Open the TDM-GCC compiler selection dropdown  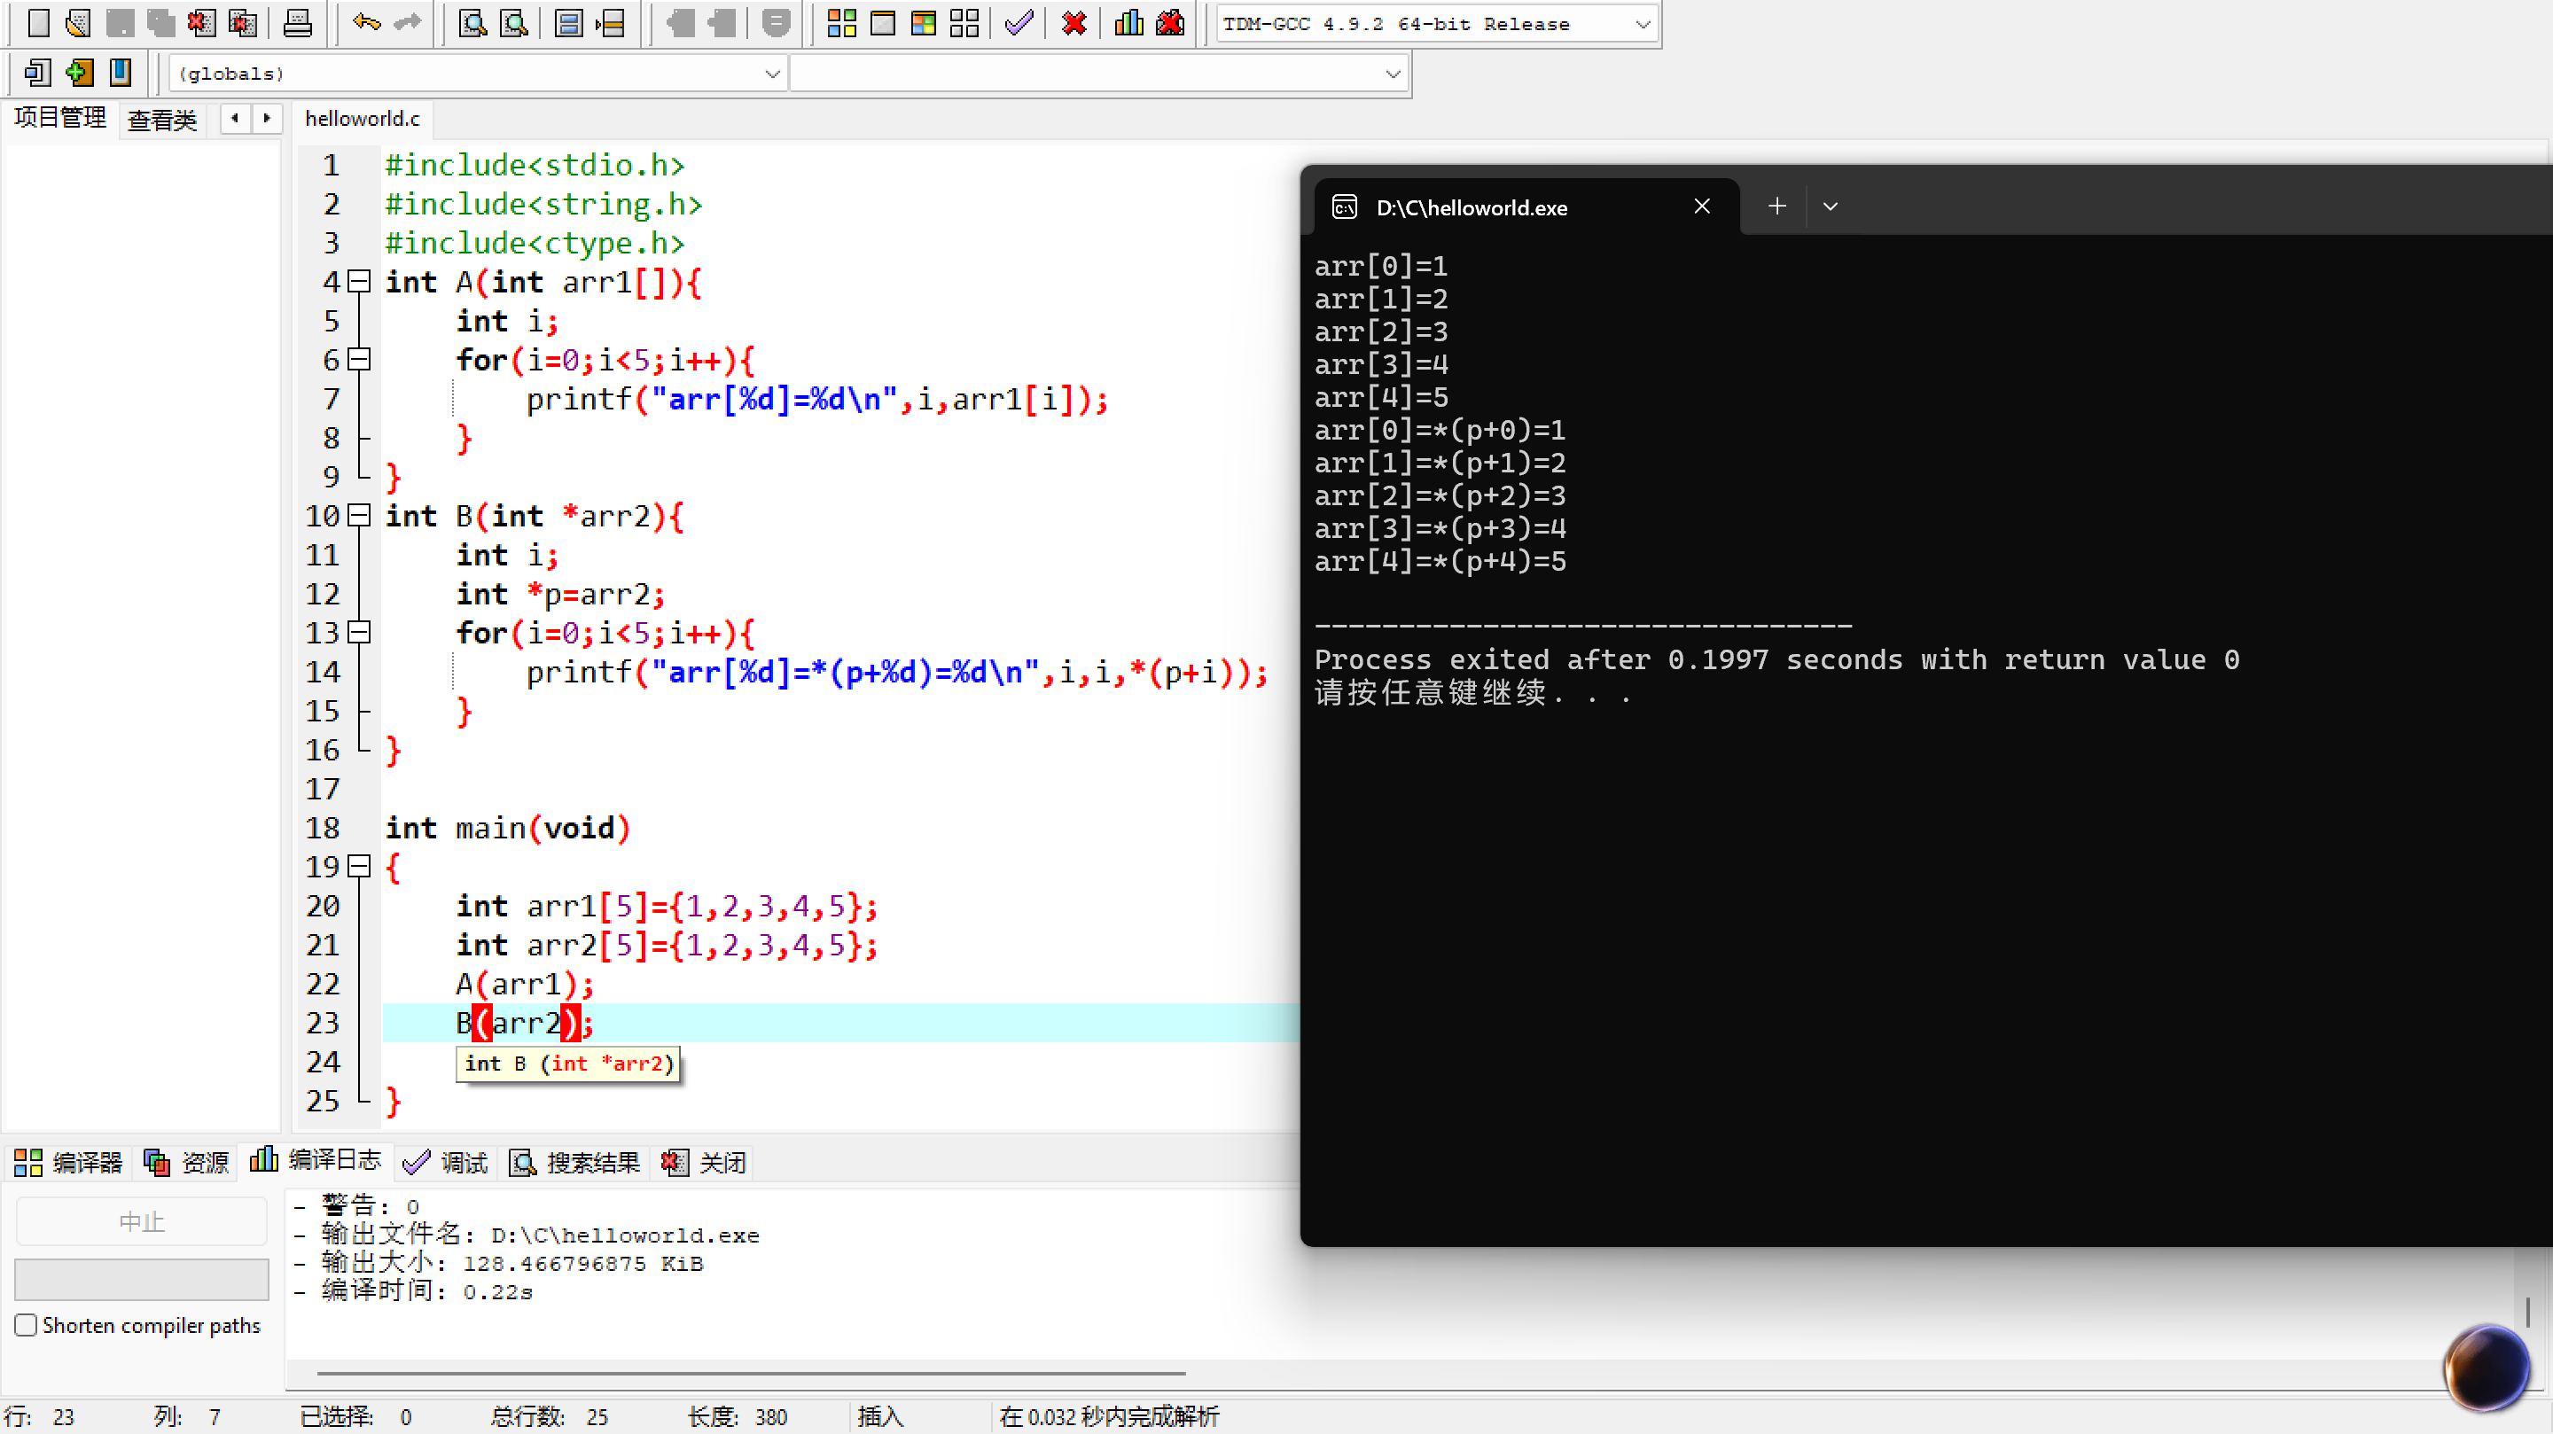click(x=1641, y=24)
